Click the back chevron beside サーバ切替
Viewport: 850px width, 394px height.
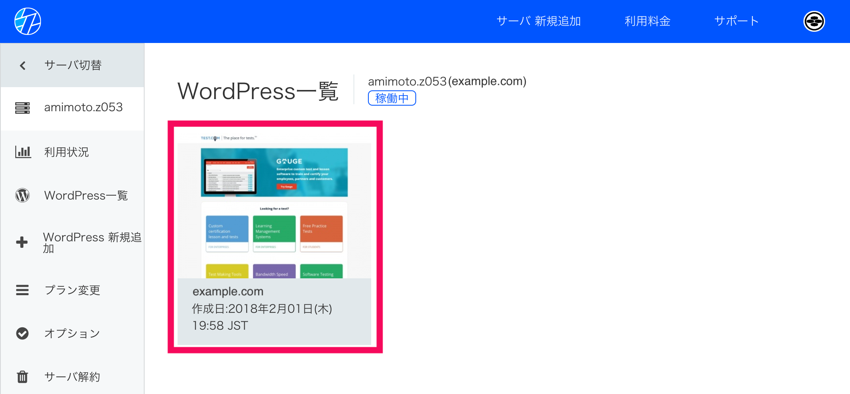(23, 65)
